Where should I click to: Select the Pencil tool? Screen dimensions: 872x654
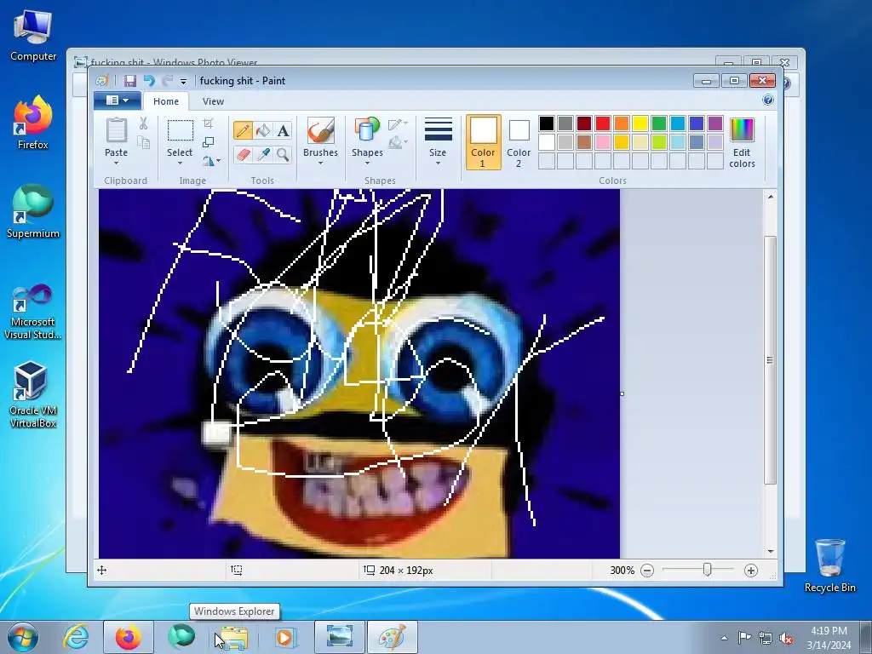click(243, 130)
